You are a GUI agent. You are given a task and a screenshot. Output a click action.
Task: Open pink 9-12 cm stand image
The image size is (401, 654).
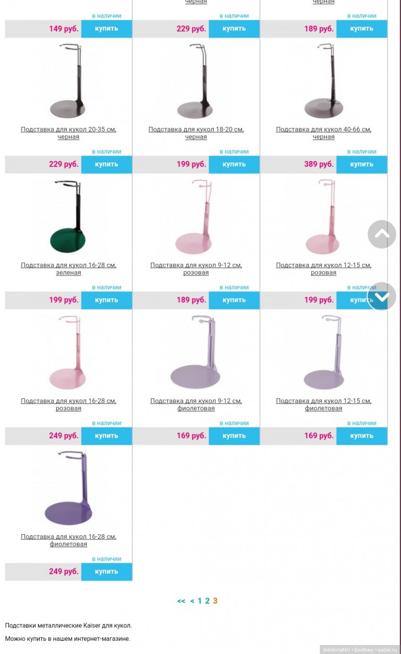[196, 217]
